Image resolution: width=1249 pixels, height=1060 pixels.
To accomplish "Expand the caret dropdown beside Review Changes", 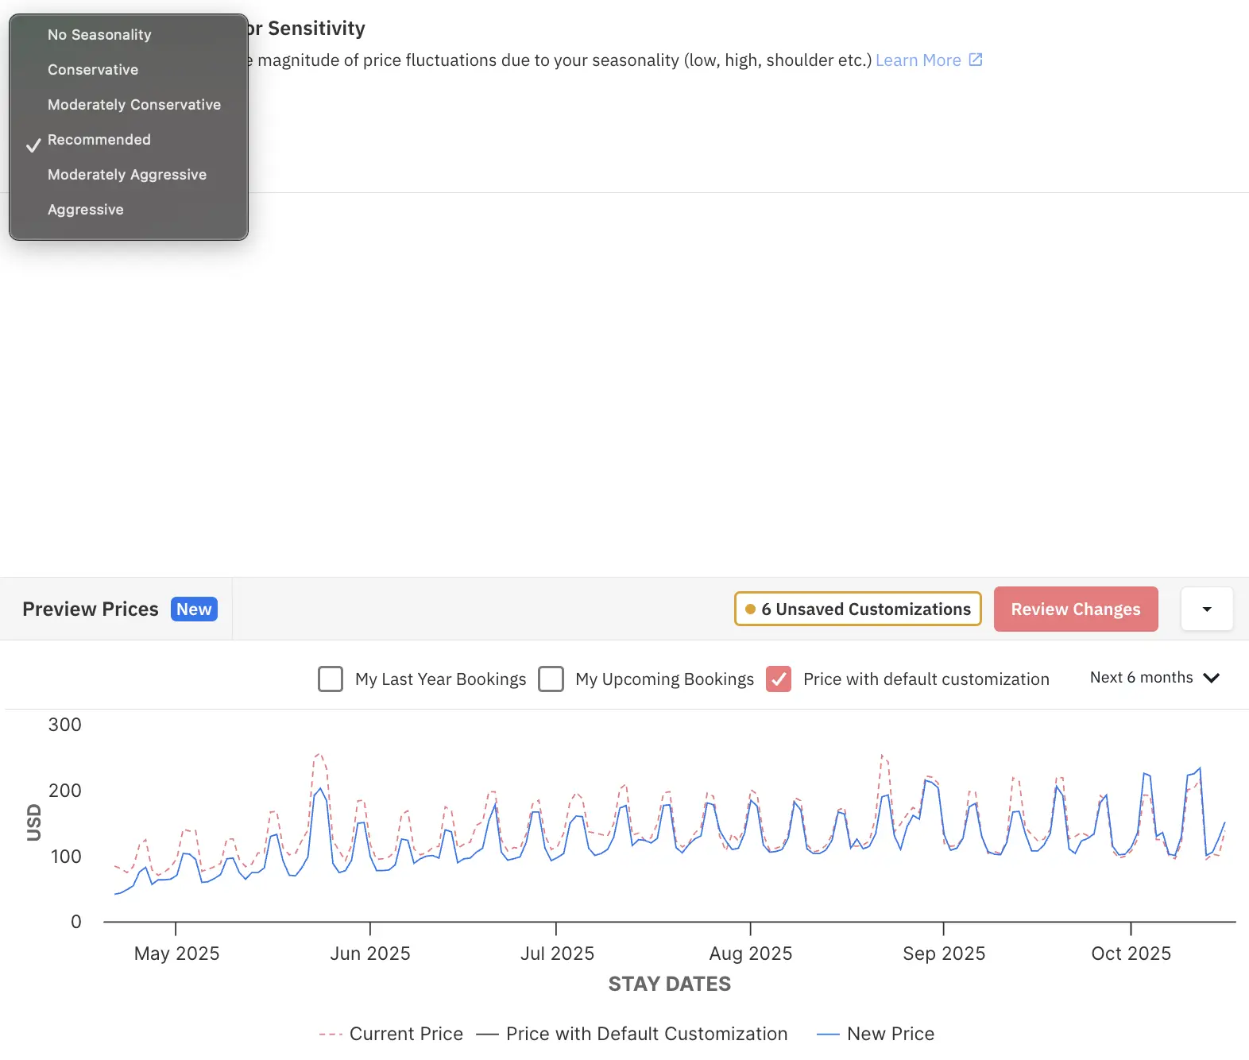I will coord(1206,609).
